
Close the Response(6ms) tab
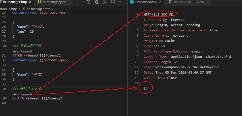click(159, 2)
